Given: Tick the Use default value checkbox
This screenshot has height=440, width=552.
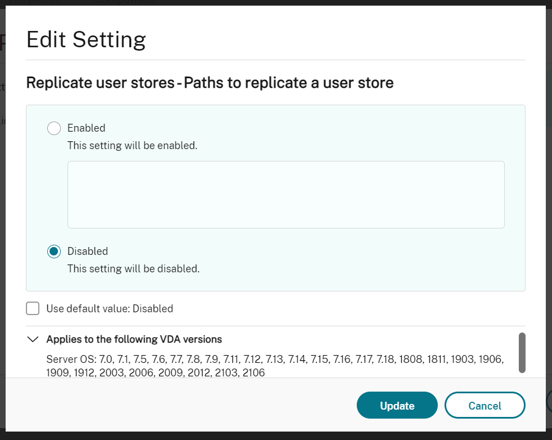Looking at the screenshot, I should (x=33, y=308).
